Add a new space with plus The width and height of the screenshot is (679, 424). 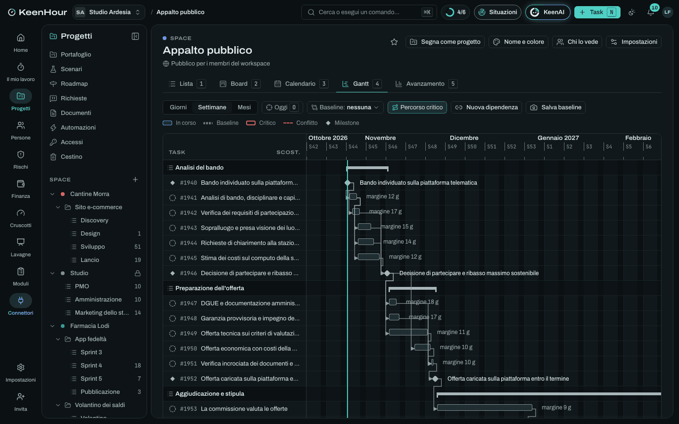click(135, 179)
